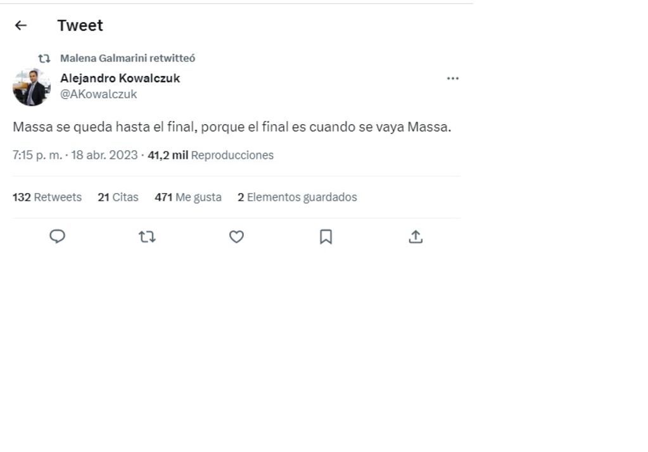Open the 2 Elementos guardados list
This screenshot has height=452, width=648.
click(297, 197)
